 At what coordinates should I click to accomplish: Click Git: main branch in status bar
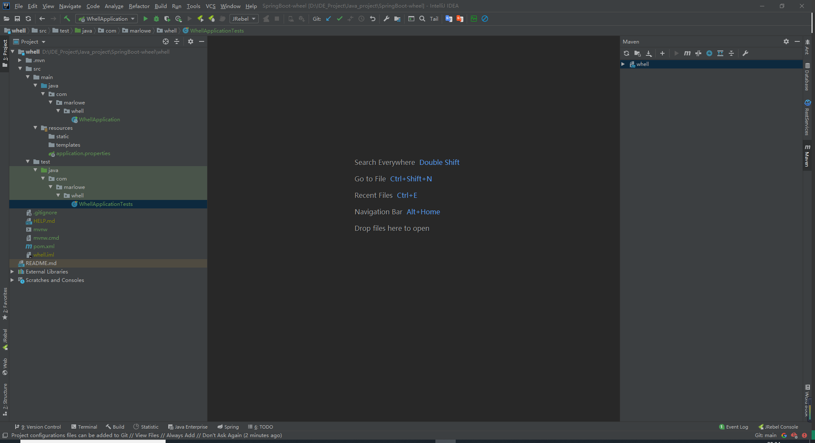pyautogui.click(x=766, y=435)
